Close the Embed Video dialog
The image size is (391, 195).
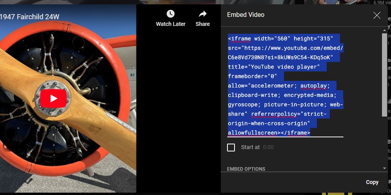point(376,15)
